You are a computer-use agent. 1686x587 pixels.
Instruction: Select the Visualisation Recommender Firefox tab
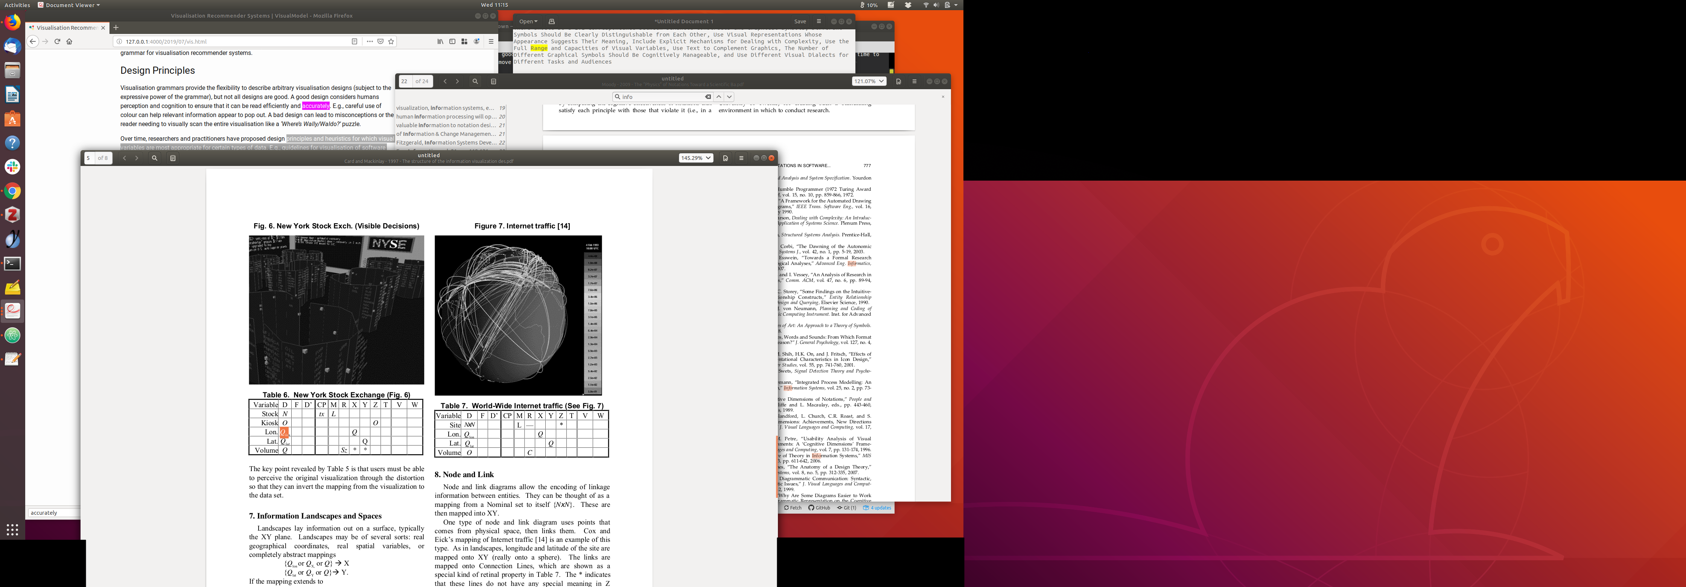pyautogui.click(x=65, y=27)
